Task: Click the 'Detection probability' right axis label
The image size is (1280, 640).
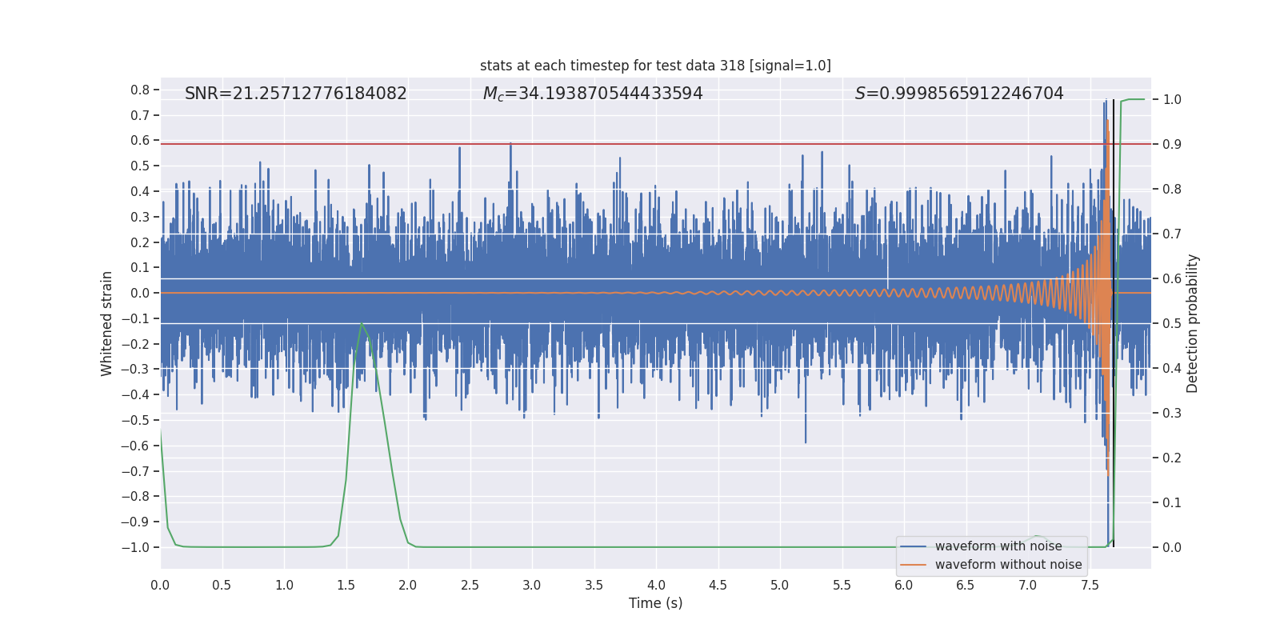Action: [1193, 323]
